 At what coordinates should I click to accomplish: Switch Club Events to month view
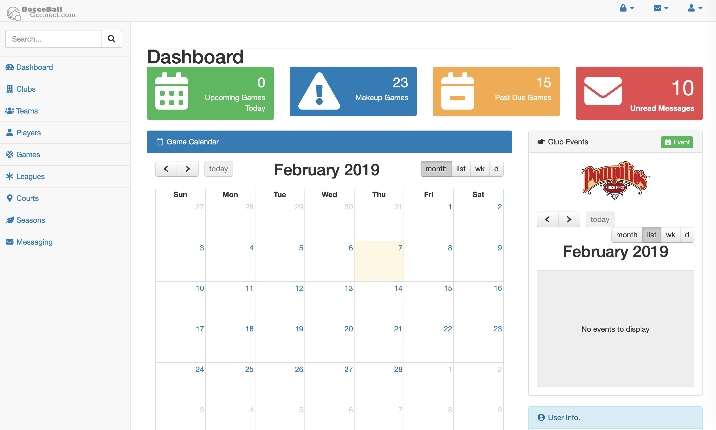point(626,235)
